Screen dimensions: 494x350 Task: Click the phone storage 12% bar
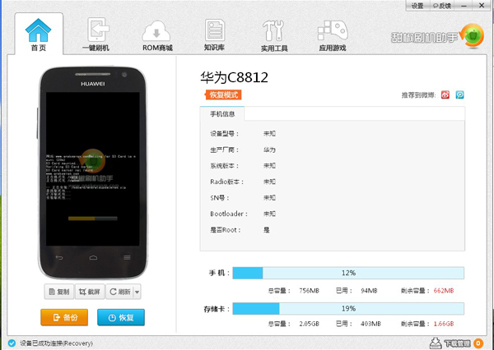click(x=348, y=273)
